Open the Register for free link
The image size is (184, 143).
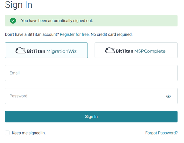coord(74,34)
